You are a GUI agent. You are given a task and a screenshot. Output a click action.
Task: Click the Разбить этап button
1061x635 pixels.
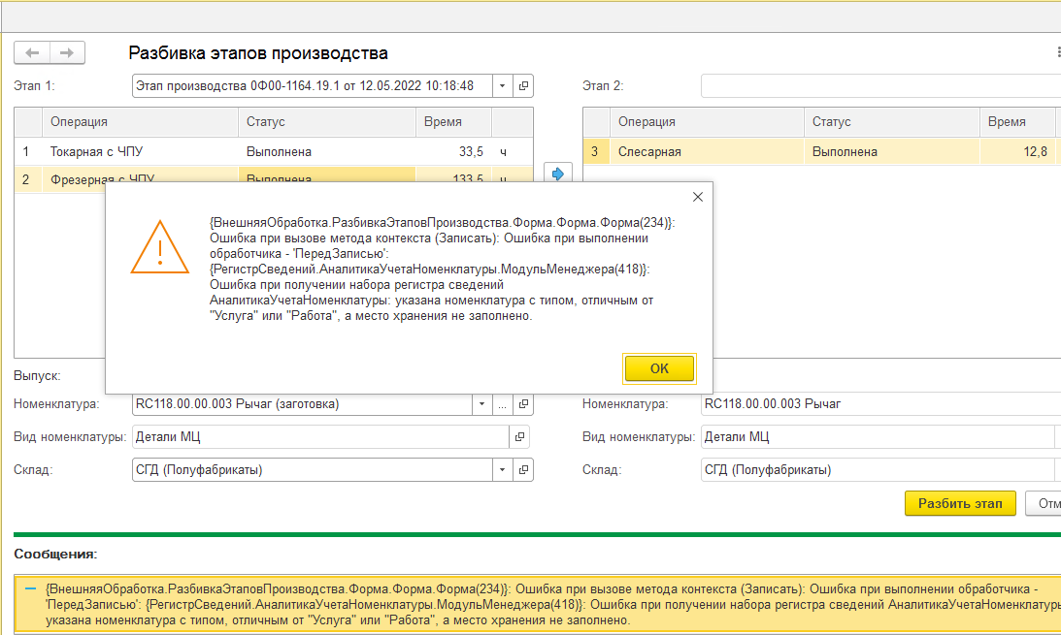coord(959,504)
